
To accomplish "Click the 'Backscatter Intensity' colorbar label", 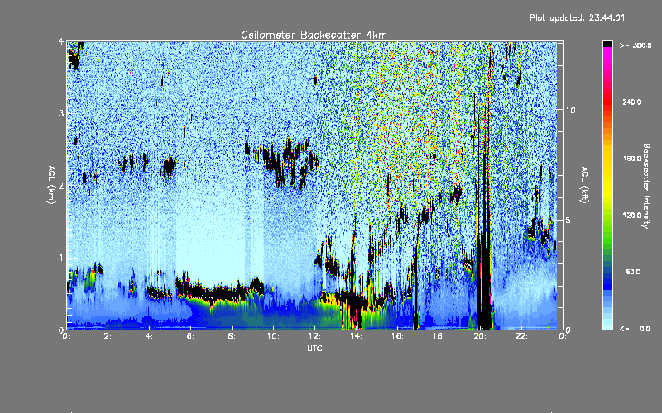I will pos(646,186).
